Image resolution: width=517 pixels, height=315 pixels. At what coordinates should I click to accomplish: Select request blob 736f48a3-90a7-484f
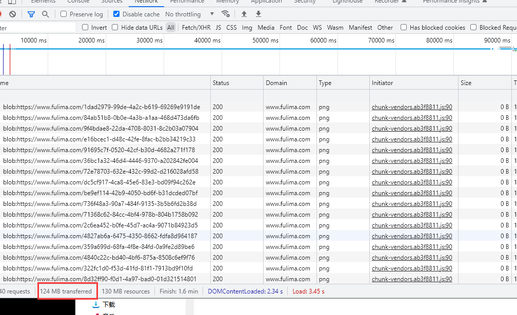[x=100, y=204]
